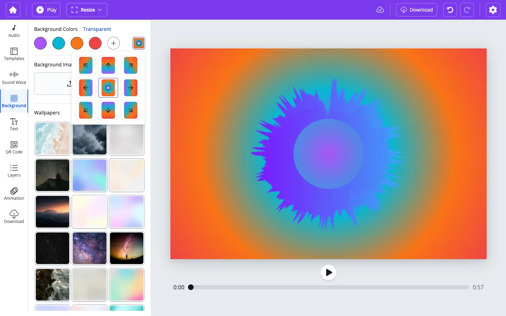Select the black starfield wallpaper
The height and width of the screenshot is (316, 506).
(53, 248)
